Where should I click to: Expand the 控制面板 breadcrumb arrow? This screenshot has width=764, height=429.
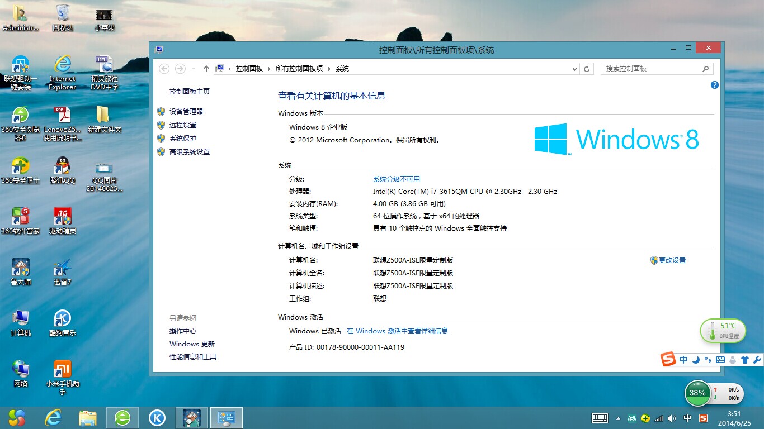click(269, 69)
